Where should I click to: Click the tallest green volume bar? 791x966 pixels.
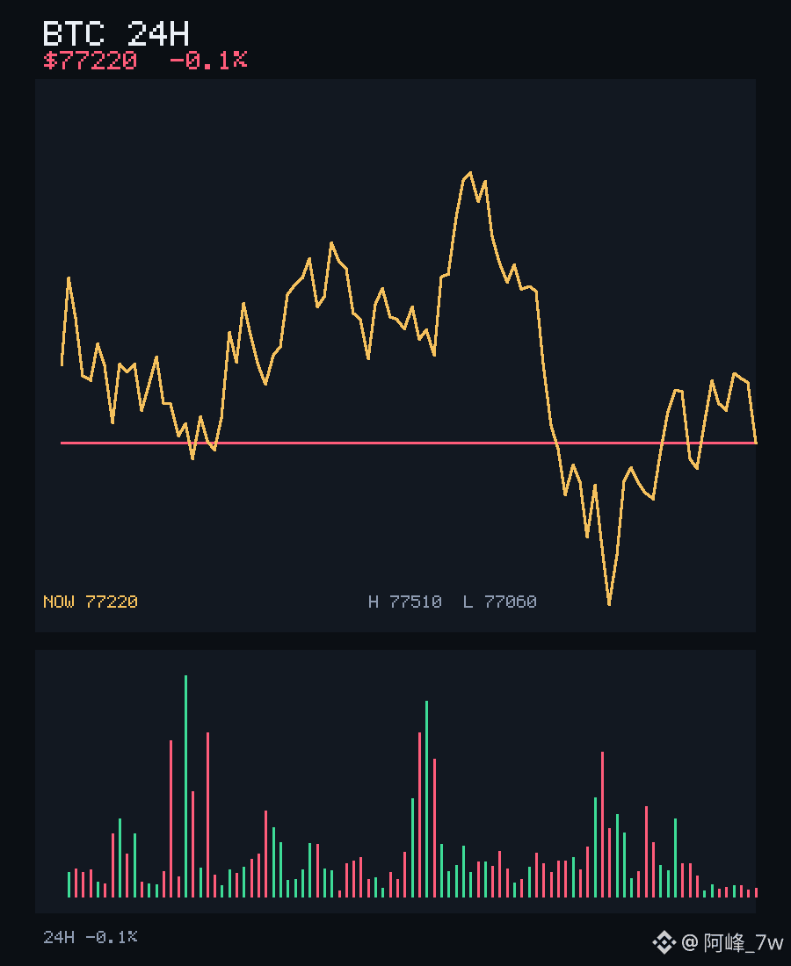click(x=185, y=786)
